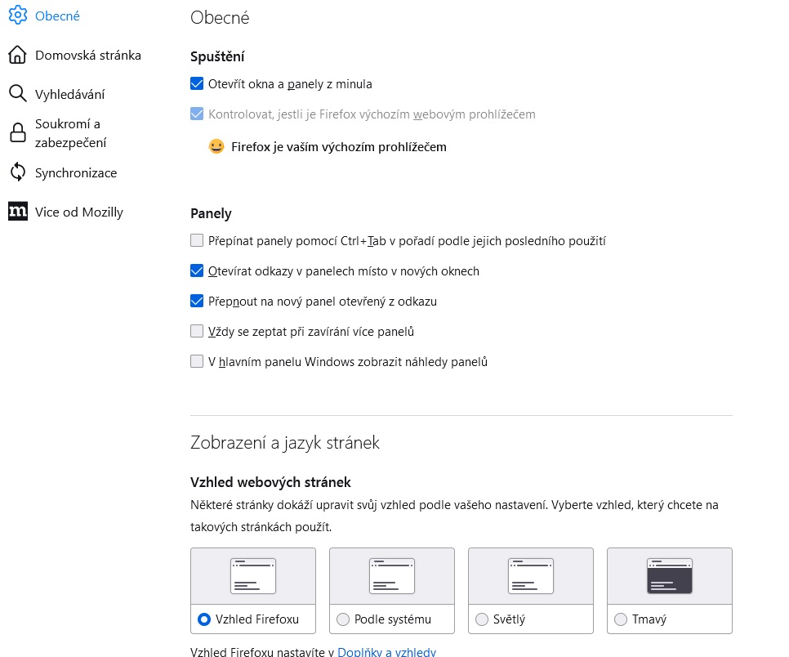The image size is (789, 657).
Task: Select the Vzhled Firefoxu radio option
Action: (205, 619)
